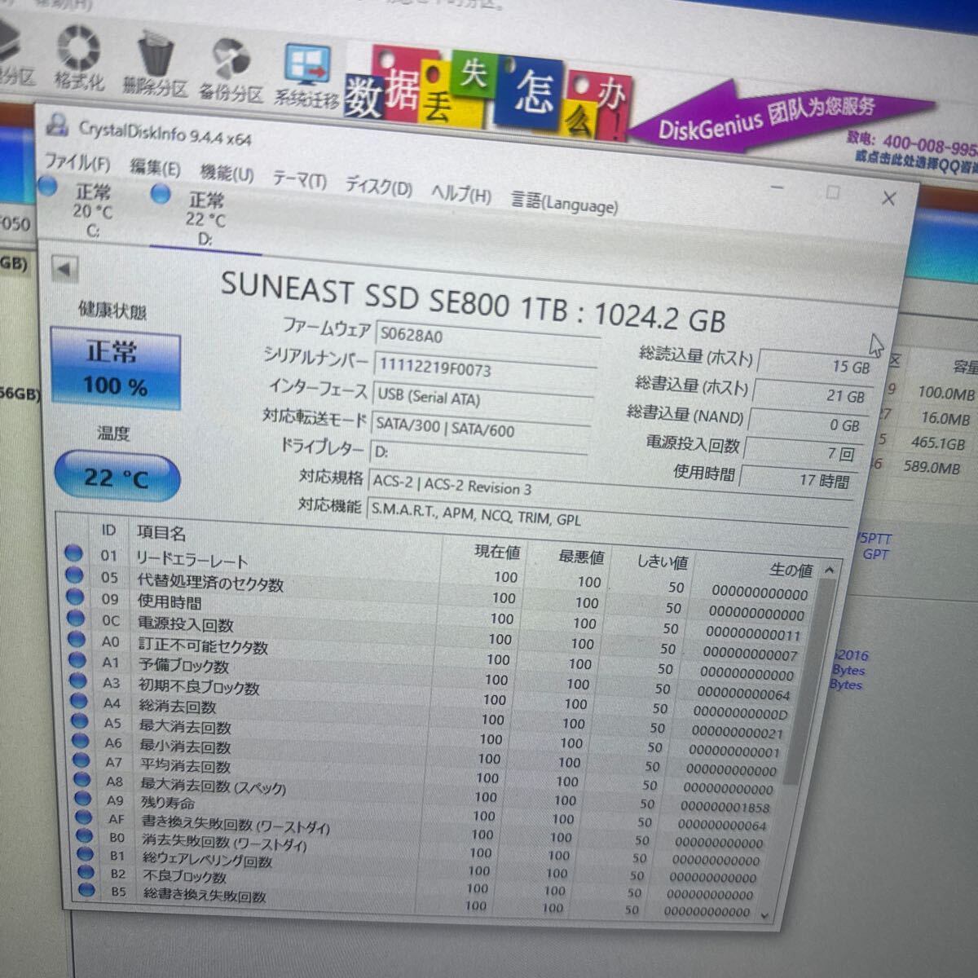
Task: Click the 格式化 format icon in DiskGenius
Action: click(79, 57)
